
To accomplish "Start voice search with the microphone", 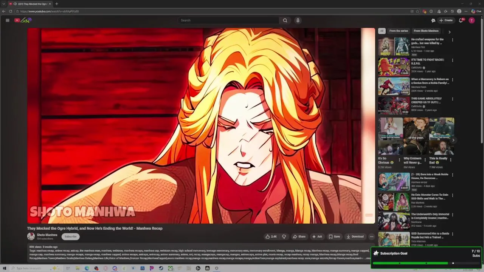I will point(298,20).
